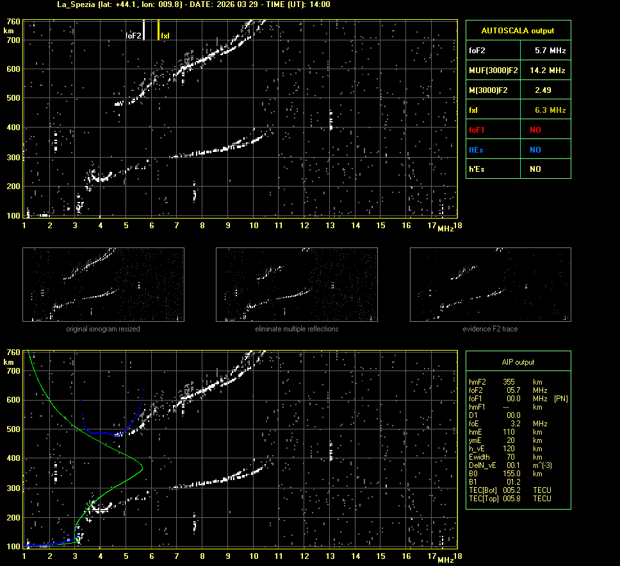Image resolution: width=620 pixels, height=566 pixels.
Task: Click the TEC[Top] 005.8 TECU row
Action: click(509, 499)
